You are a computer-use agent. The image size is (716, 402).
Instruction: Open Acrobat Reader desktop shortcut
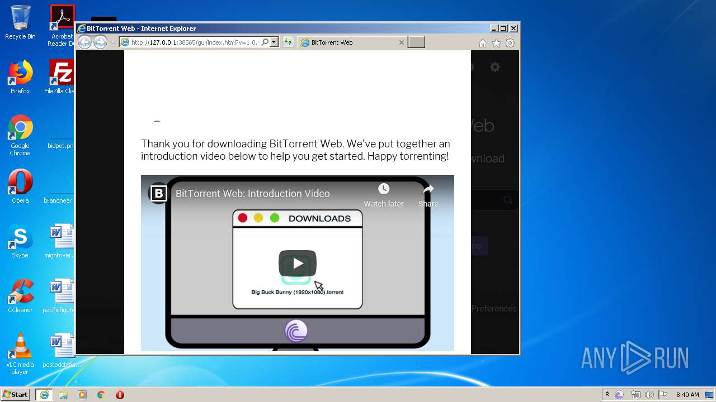62,26
